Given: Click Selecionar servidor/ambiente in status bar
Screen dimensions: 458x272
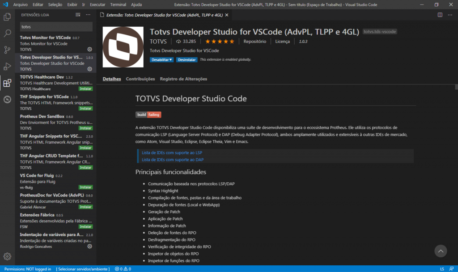Looking at the screenshot, I should pyautogui.click(x=83, y=269).
